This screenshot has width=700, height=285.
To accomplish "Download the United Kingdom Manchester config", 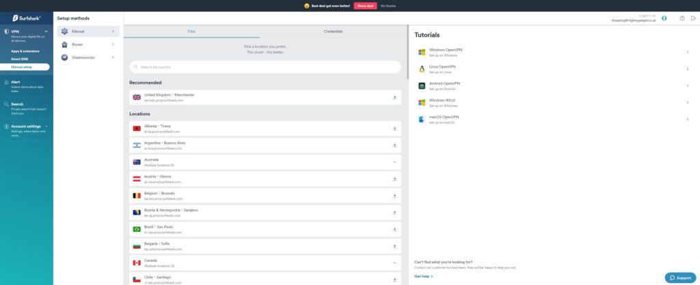I will tap(394, 97).
